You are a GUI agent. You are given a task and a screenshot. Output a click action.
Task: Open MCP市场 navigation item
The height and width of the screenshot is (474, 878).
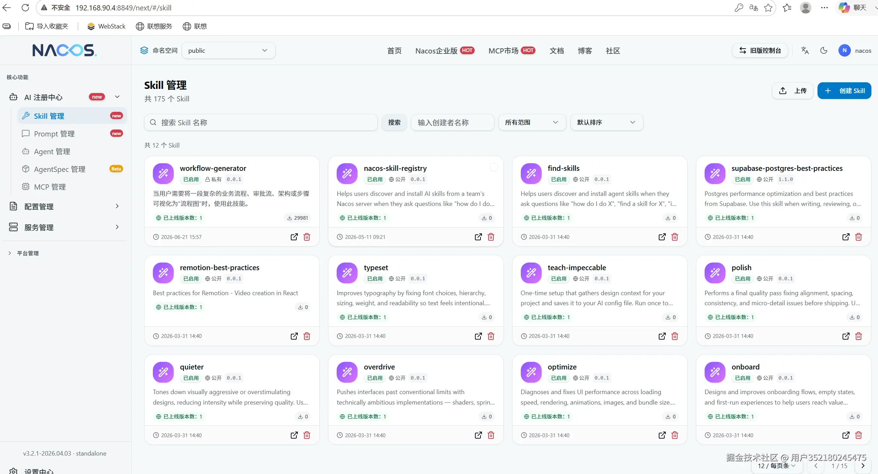click(512, 51)
